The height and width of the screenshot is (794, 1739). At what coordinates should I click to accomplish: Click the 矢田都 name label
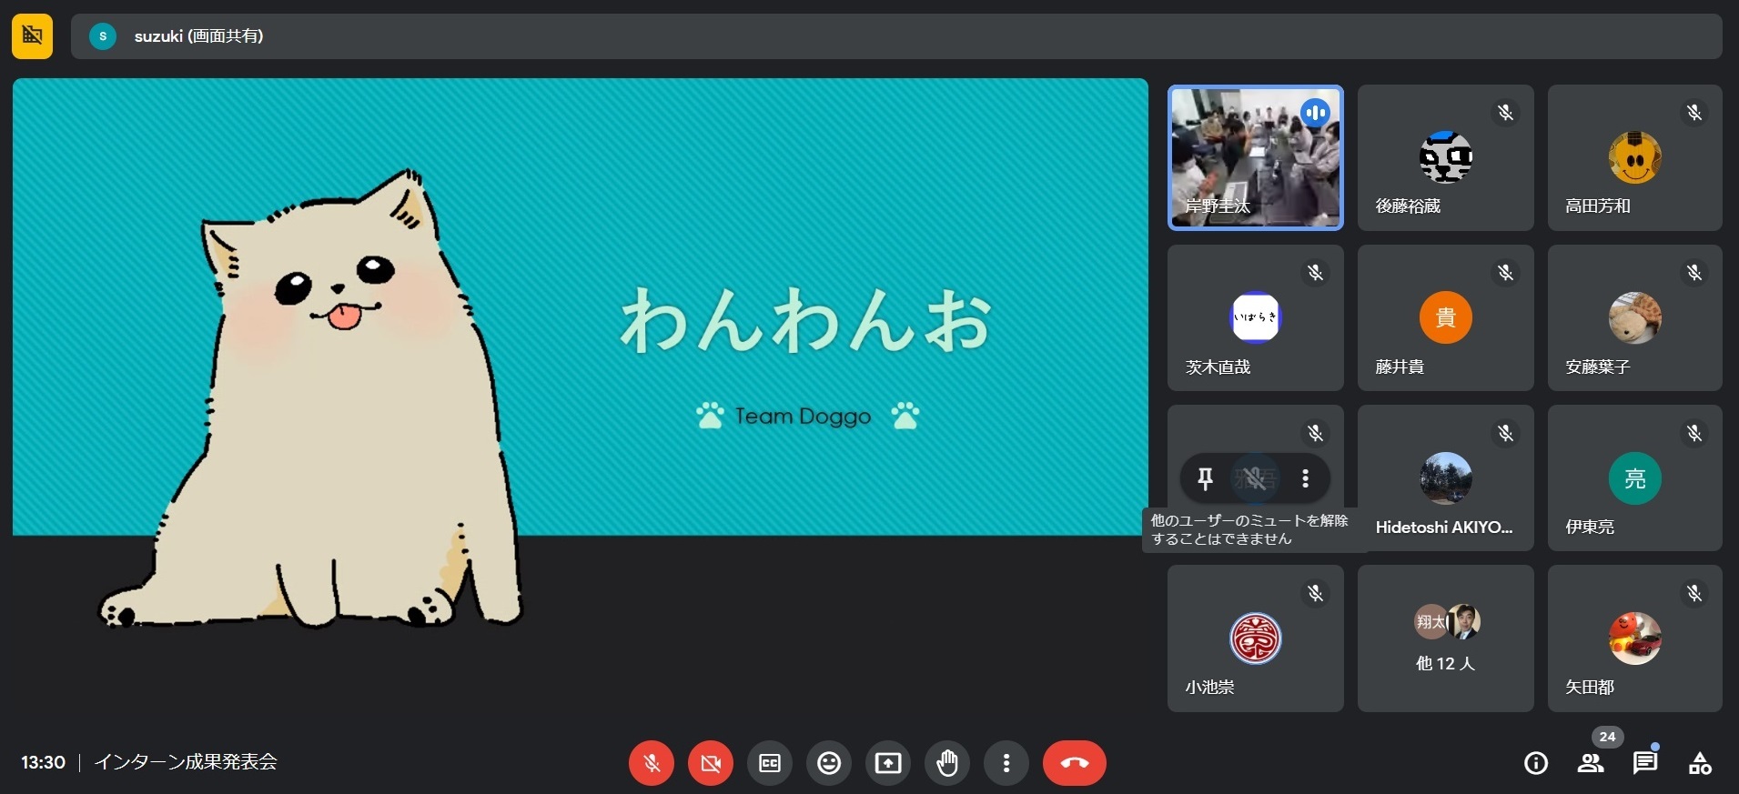point(1590,688)
